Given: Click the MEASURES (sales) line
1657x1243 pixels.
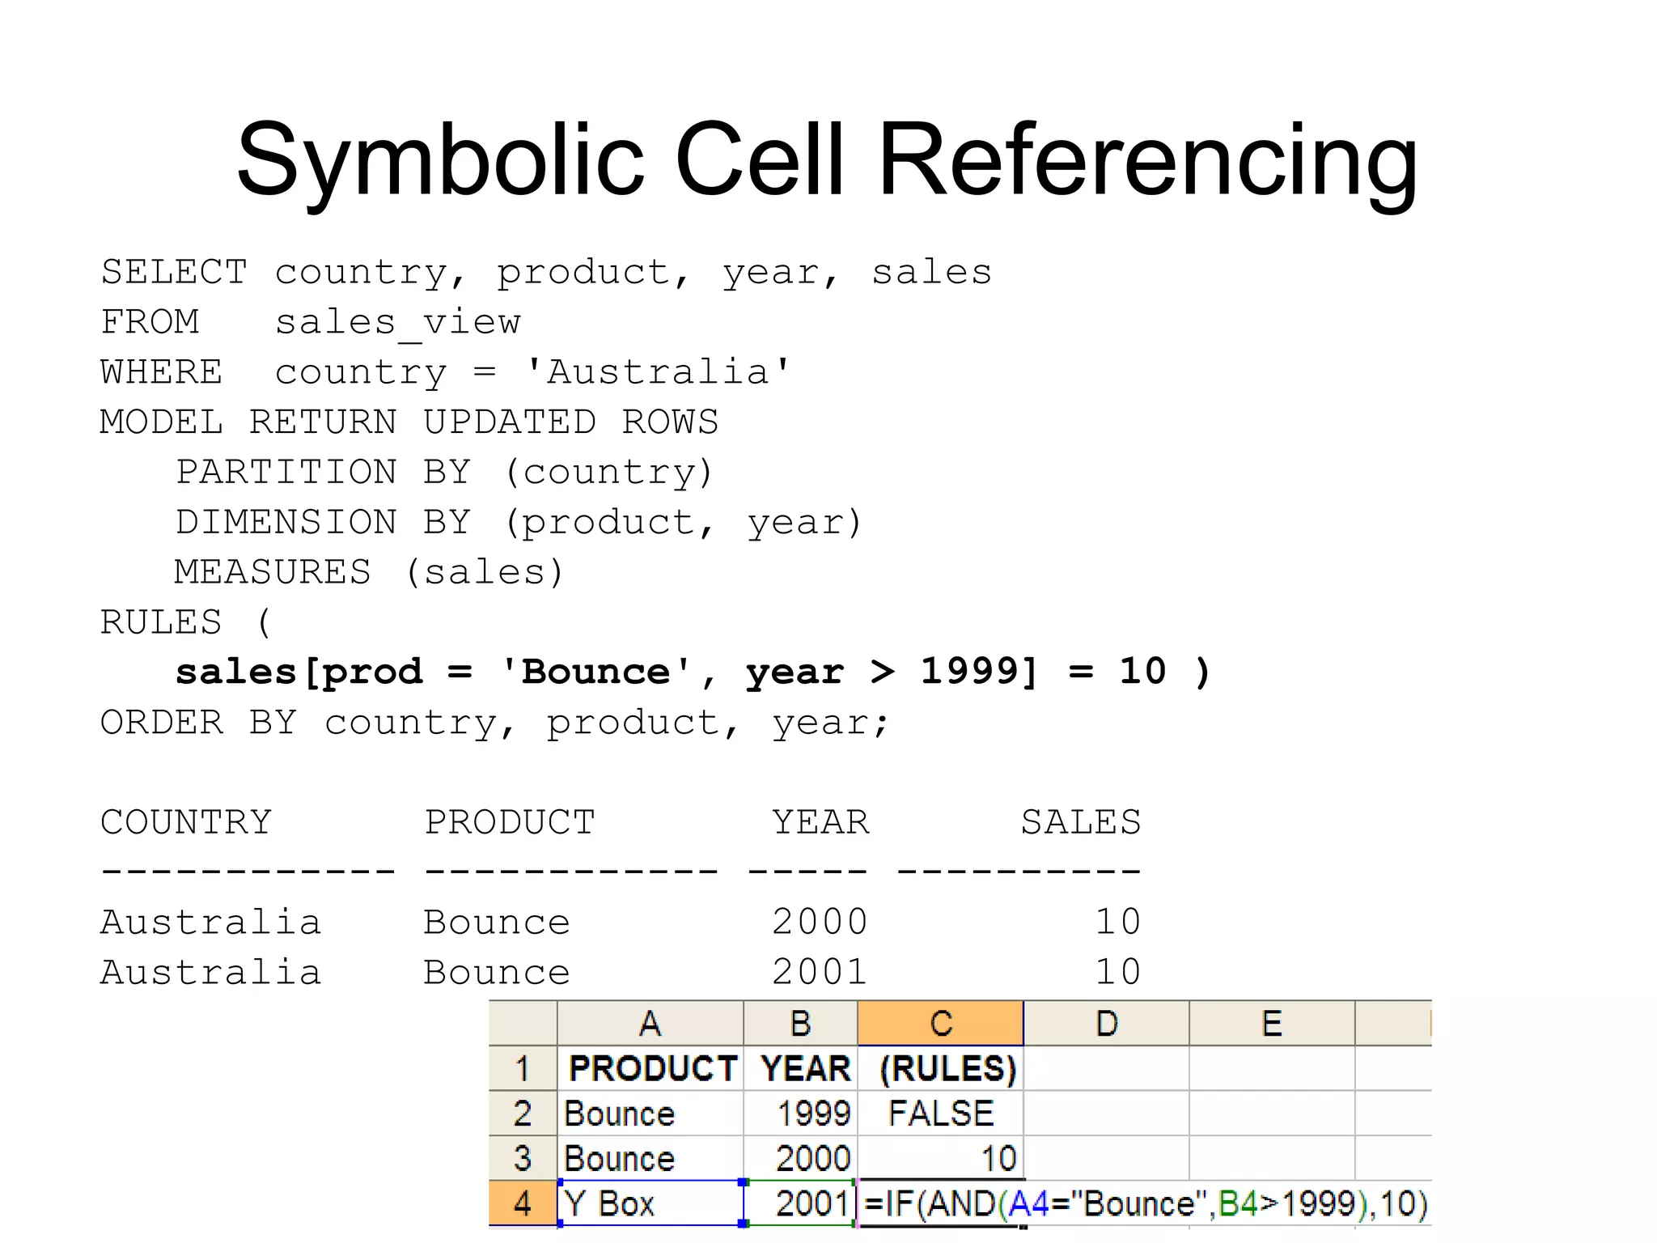Looking at the screenshot, I should 370,573.
